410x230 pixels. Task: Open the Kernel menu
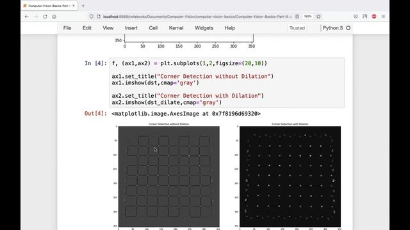tap(176, 28)
